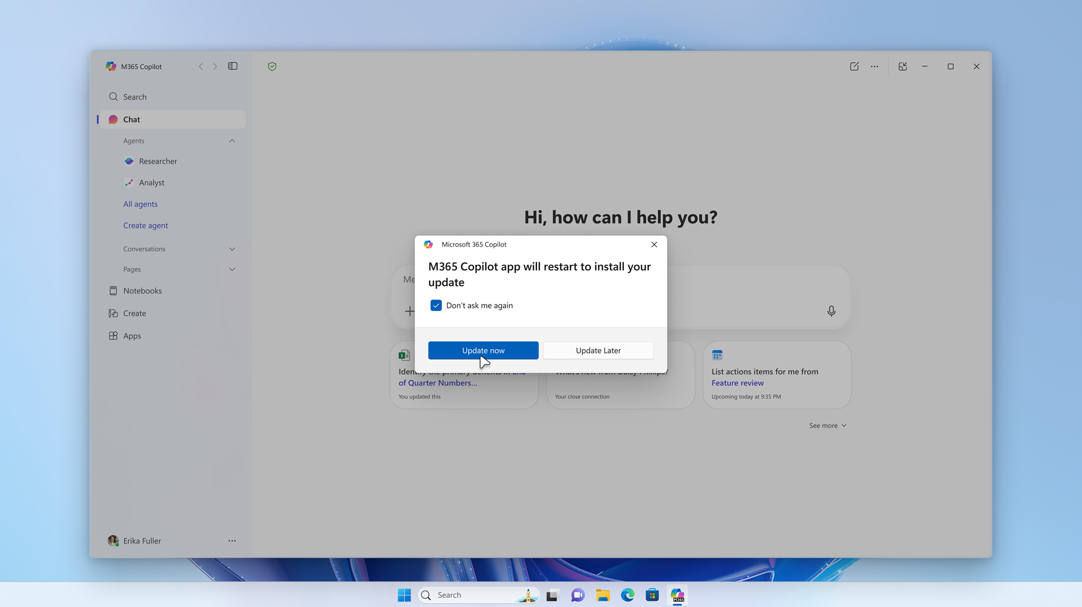Open the Feature review link

click(737, 383)
